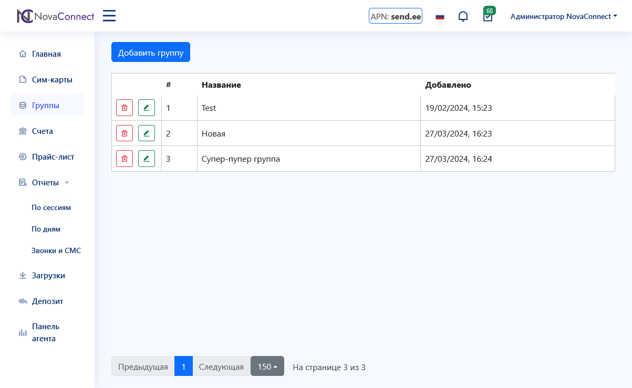Viewport: 632px width, 388px height.
Task: Edit the Супер-пупер группа entry
Action: [x=147, y=159]
